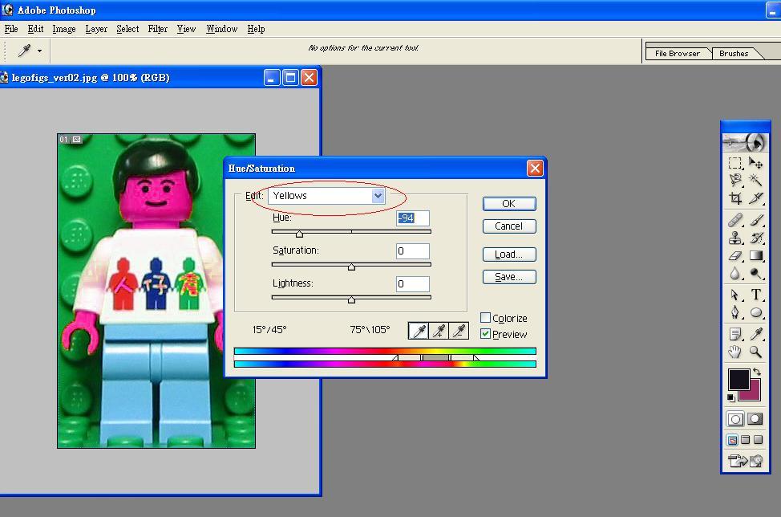This screenshot has width=781, height=517.
Task: Select the Ellipse shape tool
Action: (755, 312)
